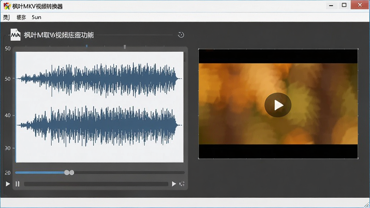Click the waveform document icon in header
This screenshot has height=208, width=370.
pyautogui.click(x=16, y=35)
